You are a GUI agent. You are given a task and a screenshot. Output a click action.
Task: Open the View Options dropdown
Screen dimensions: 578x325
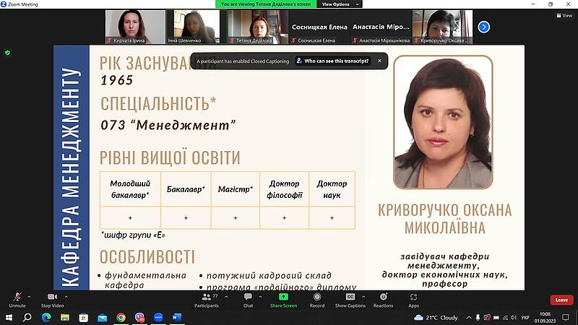pyautogui.click(x=339, y=4)
